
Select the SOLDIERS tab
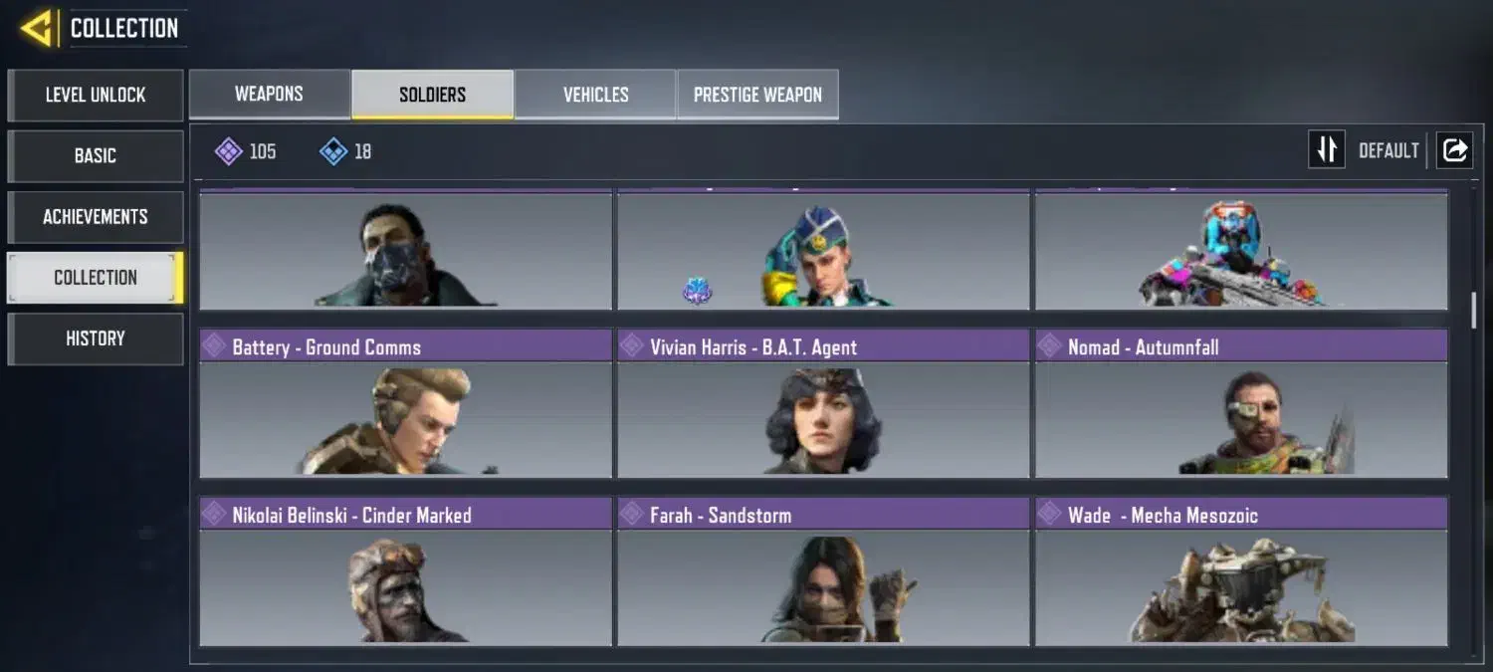coord(432,95)
